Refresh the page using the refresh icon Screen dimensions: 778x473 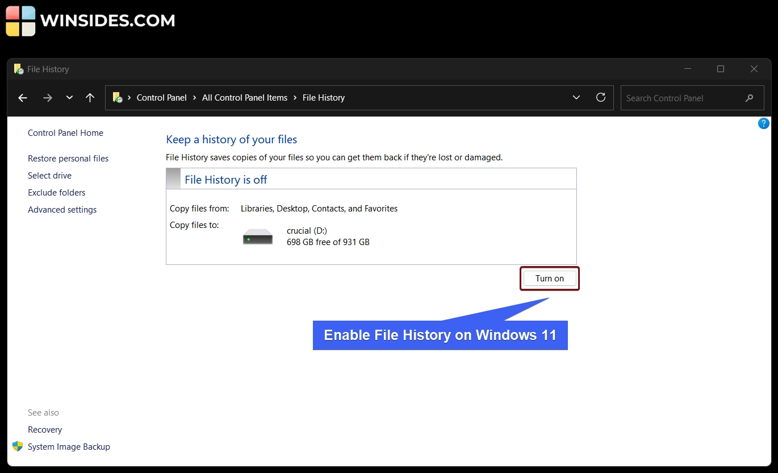pos(601,97)
